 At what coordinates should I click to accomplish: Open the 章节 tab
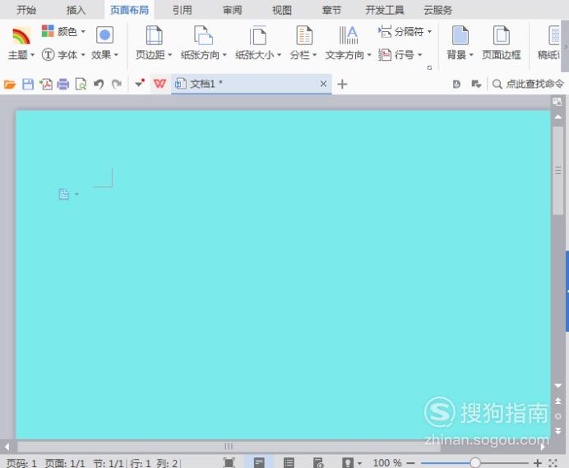coord(331,10)
